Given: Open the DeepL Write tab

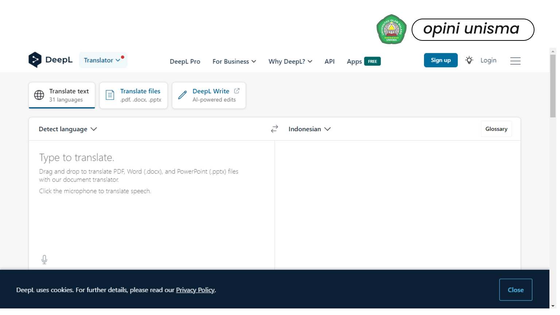Looking at the screenshot, I should point(209,95).
